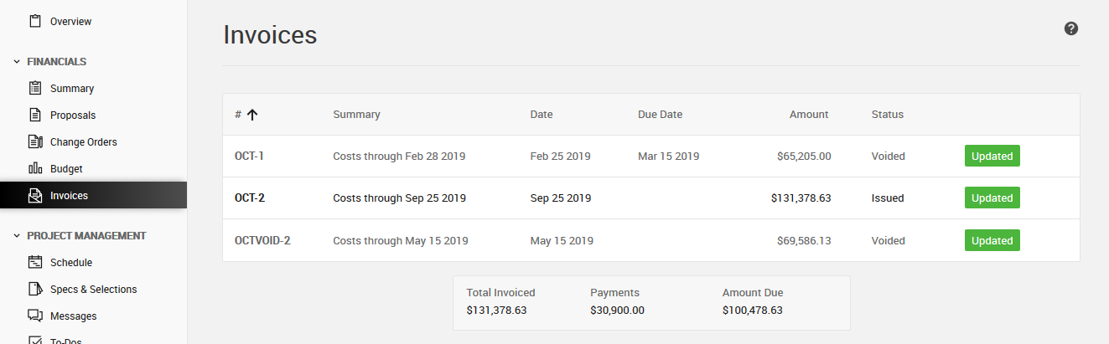The width and height of the screenshot is (1109, 344).
Task: Open invoice OCT-2
Action: [x=251, y=198]
